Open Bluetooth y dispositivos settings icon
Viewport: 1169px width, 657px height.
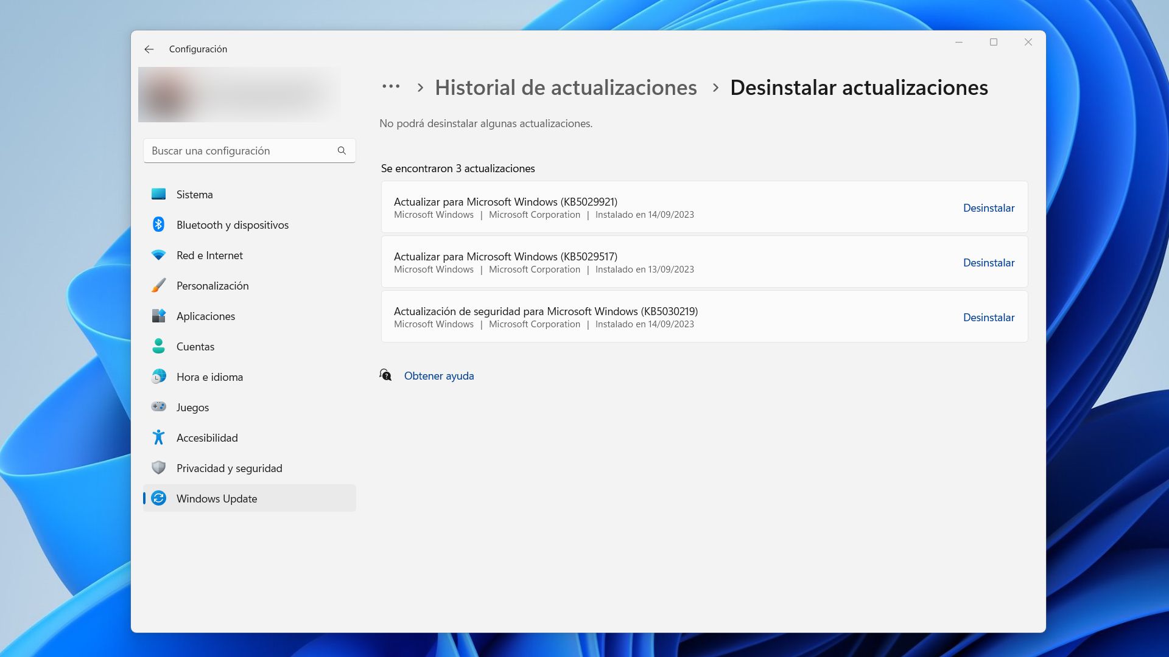pos(158,224)
